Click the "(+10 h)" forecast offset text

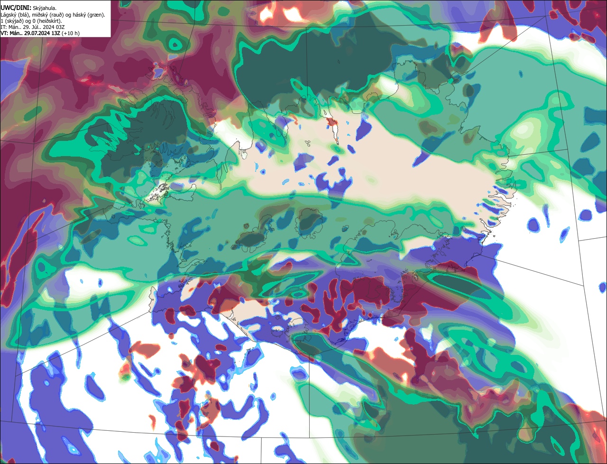(71, 33)
